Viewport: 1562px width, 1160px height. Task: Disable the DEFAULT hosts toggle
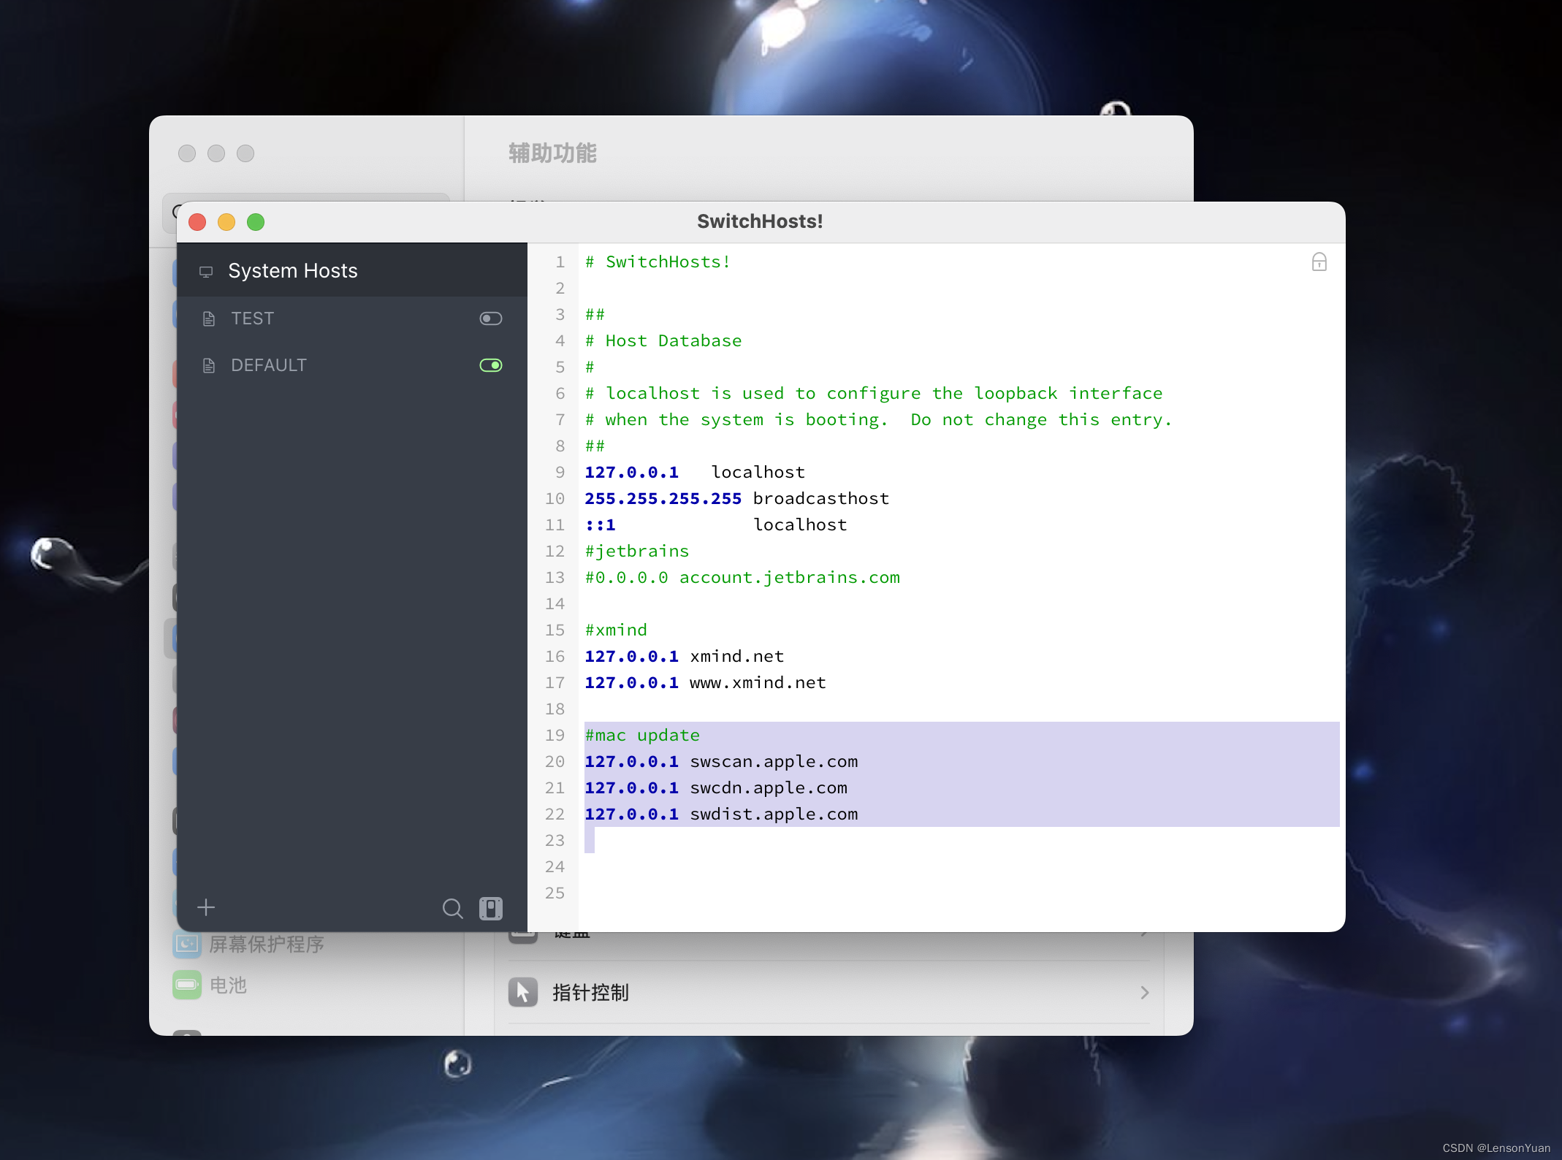(490, 365)
